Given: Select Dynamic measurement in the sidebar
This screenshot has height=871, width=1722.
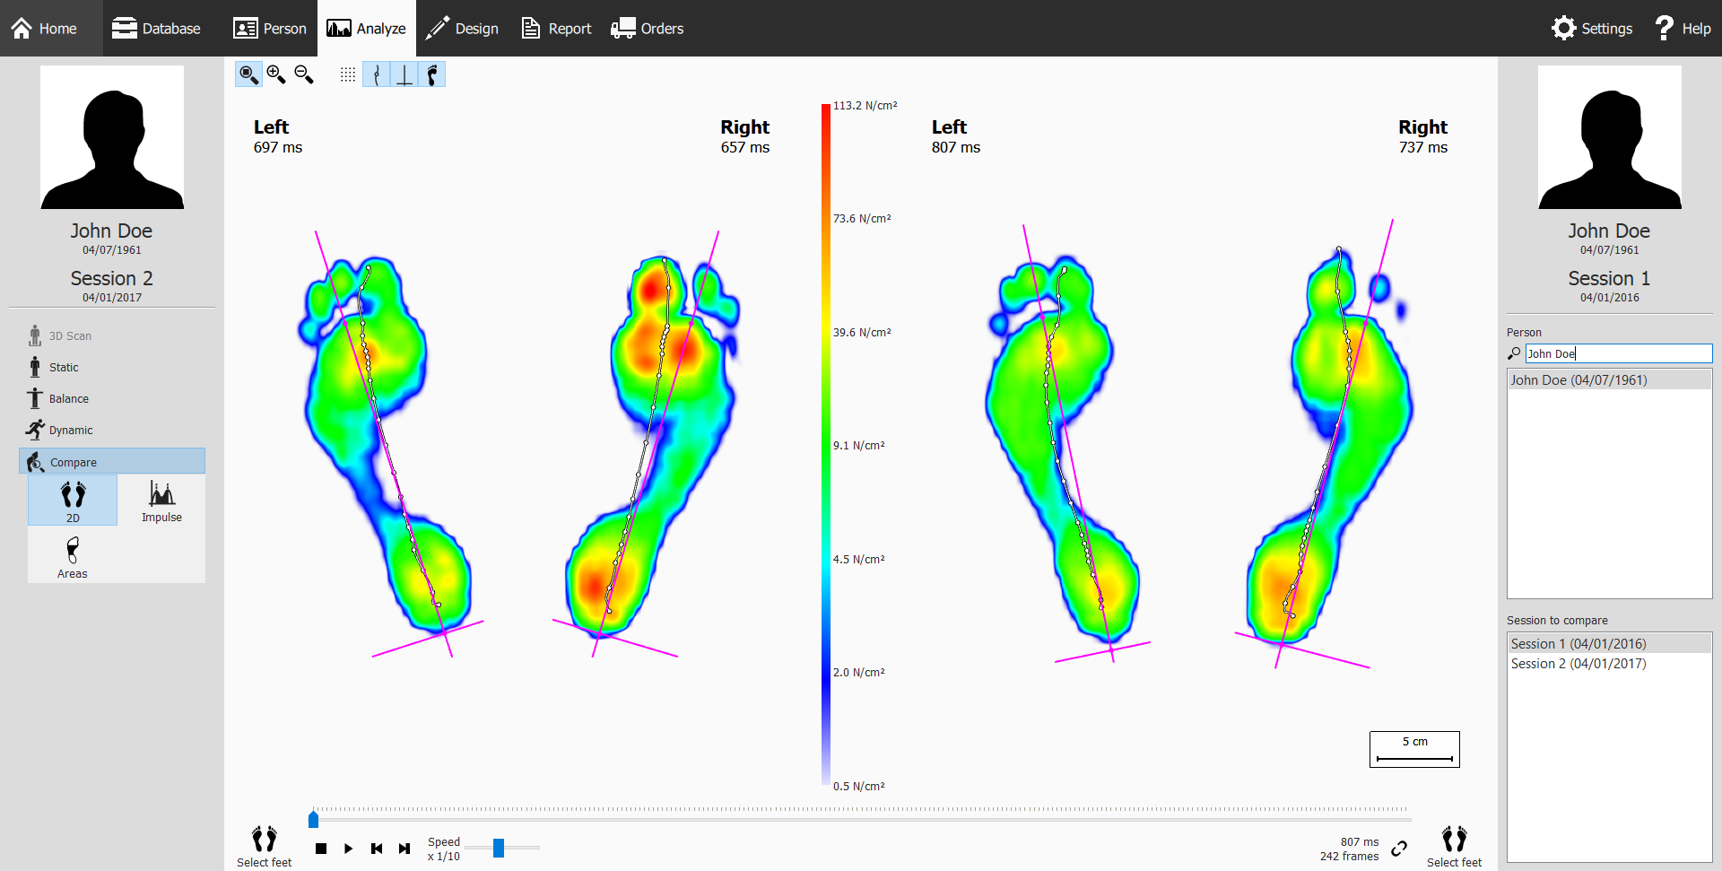Looking at the screenshot, I should pos(70,430).
